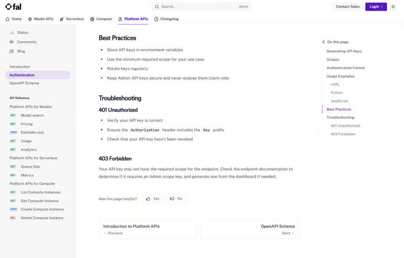Go to previous page Introduction to Platform APIs
The width and height of the screenshot is (404, 258).
[x=148, y=230]
